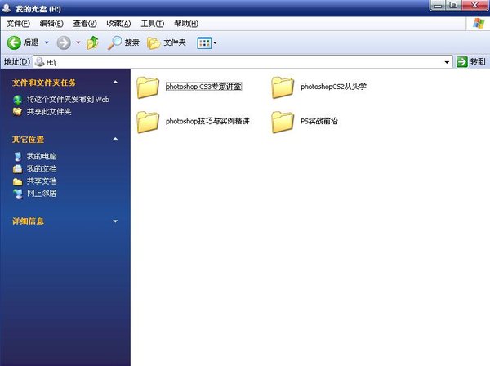Viewport: 490px width, 366px height.
Task: Expand the 详细信息 panel section
Action: tap(115, 221)
